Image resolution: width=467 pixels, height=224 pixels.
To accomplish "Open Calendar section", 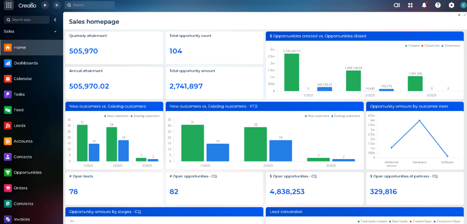I will pos(22,78).
